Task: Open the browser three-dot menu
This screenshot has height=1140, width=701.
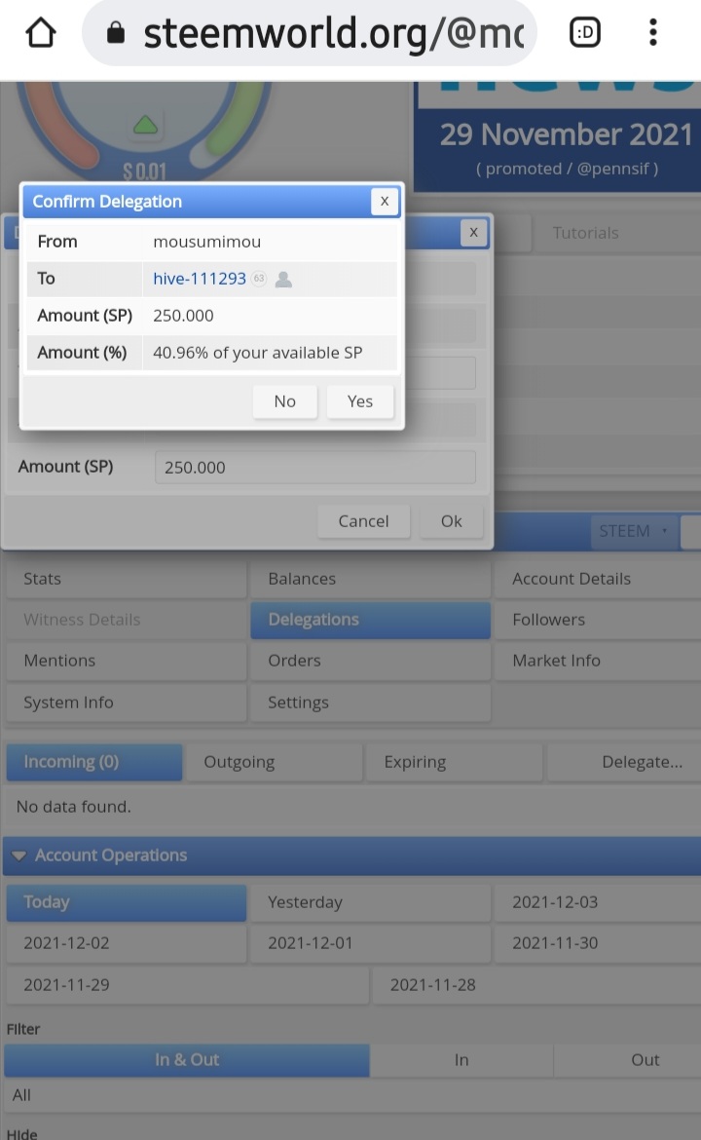Action: pyautogui.click(x=653, y=33)
